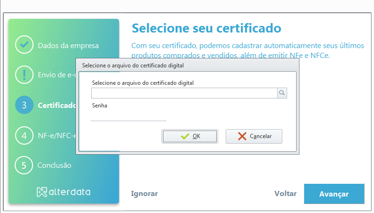Click the description text starting 'Com seu certificado'
Screen dimensions: 374x213
coord(247,50)
